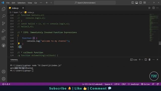Viewport: 161px width, 91px height.
Task: Open the Selection menu
Action: pyautogui.click(x=21, y=3)
